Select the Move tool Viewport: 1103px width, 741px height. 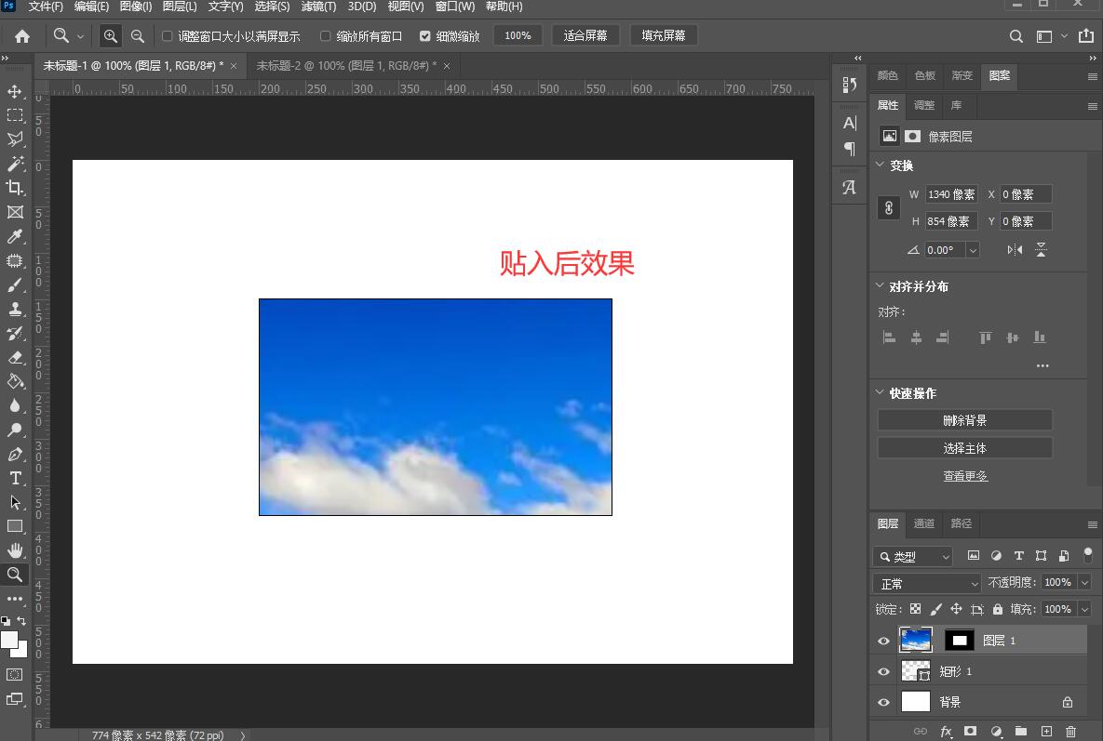15,91
